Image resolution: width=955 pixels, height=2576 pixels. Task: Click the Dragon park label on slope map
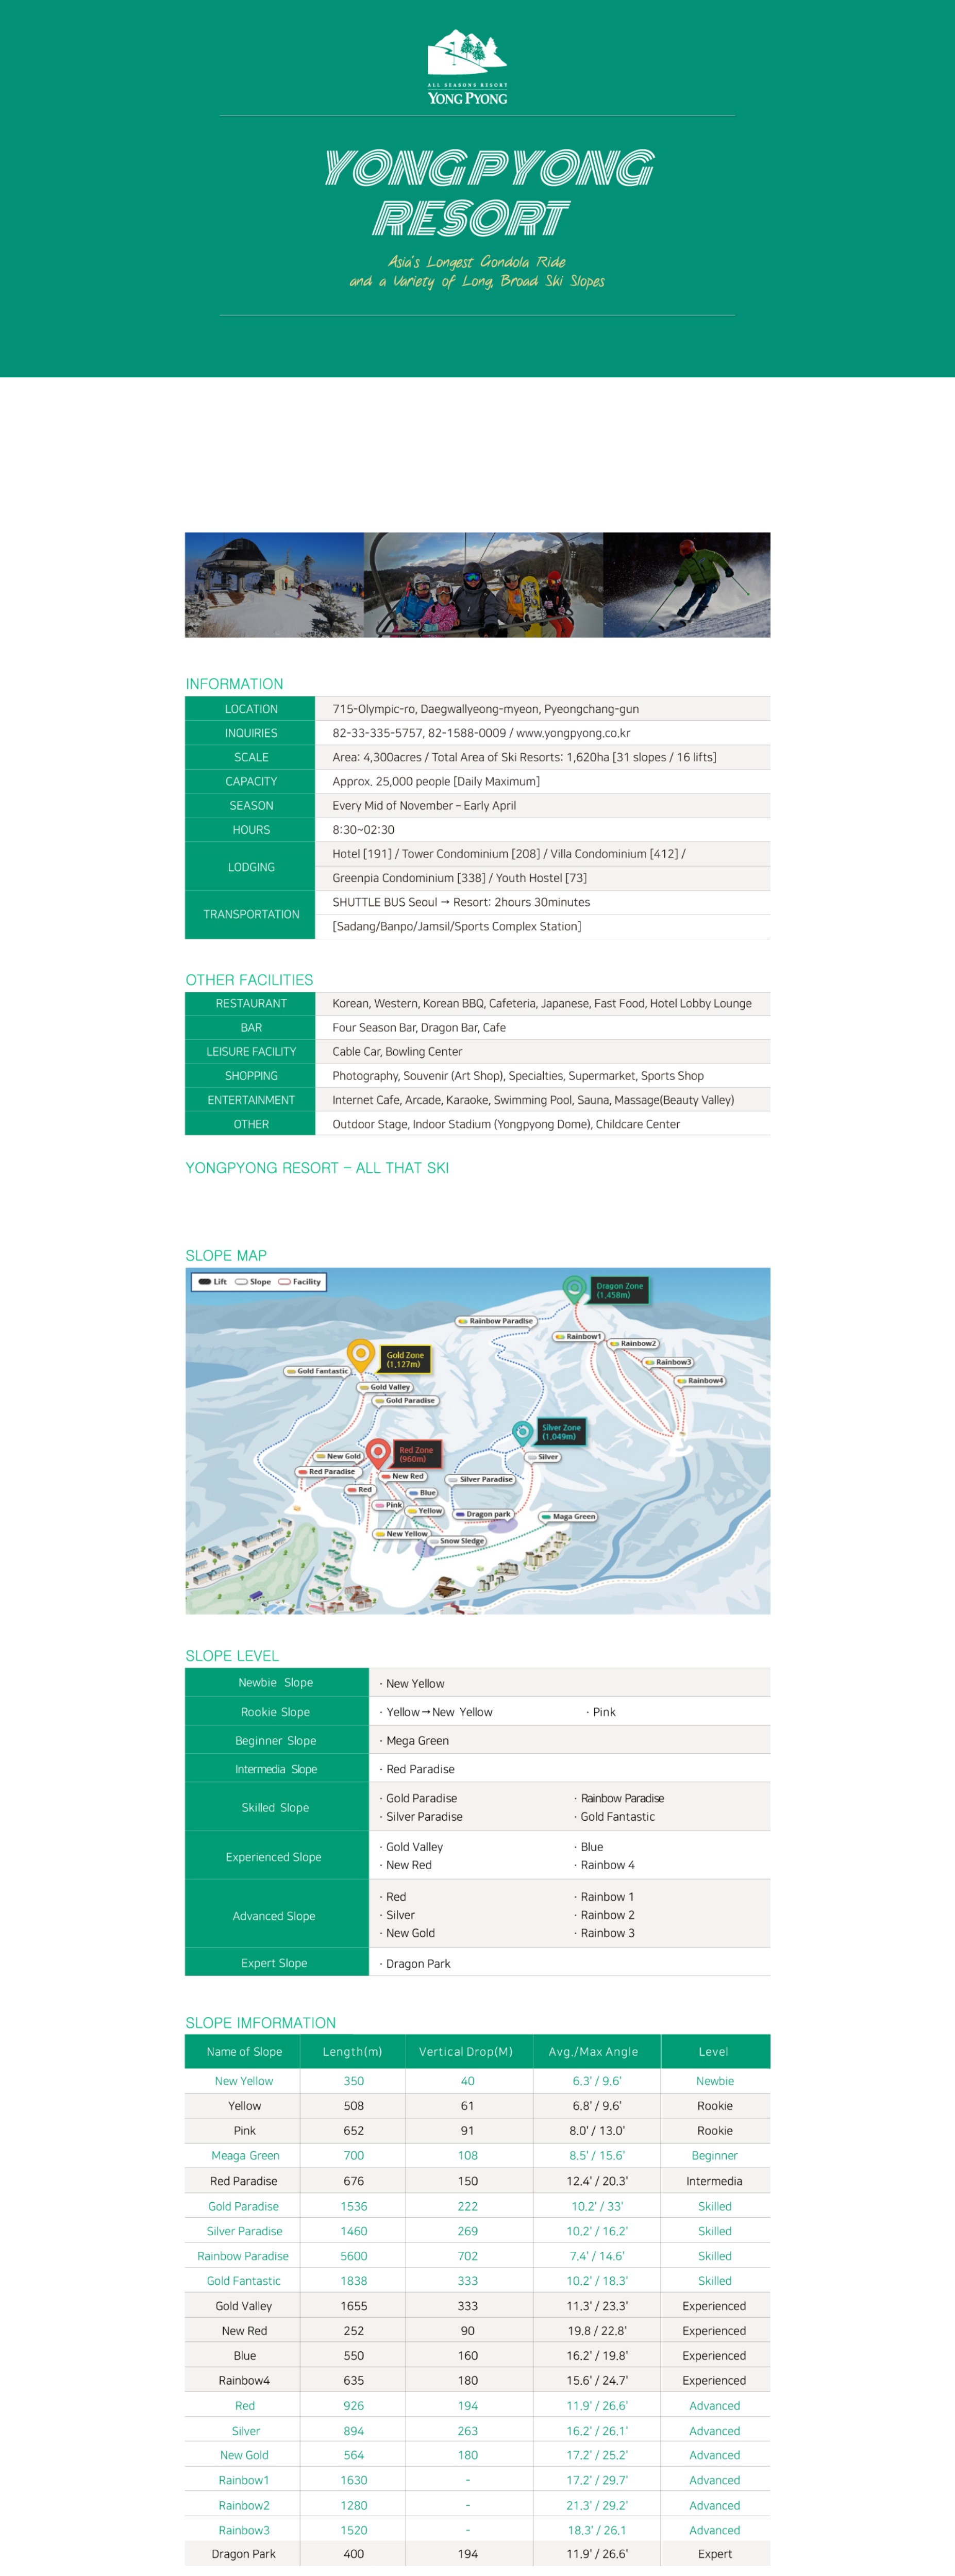coord(483,1514)
